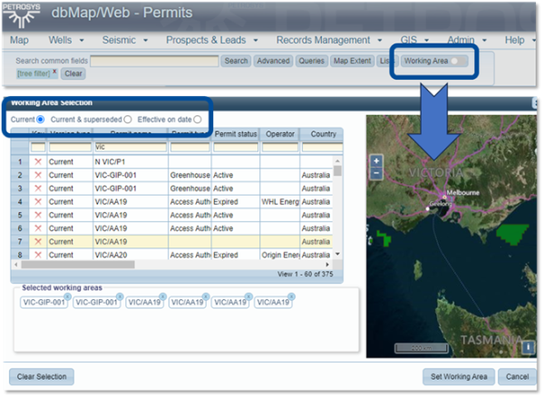
Task: Open the Prospects & Leads menu dropdown
Action: tap(211, 40)
